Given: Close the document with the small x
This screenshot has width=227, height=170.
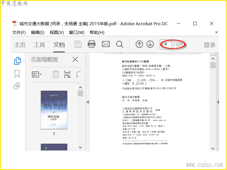Looking at the screenshot, I should coord(217,32).
